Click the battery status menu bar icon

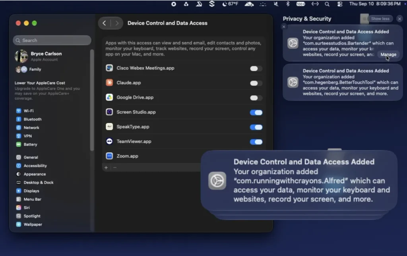pos(300,4)
